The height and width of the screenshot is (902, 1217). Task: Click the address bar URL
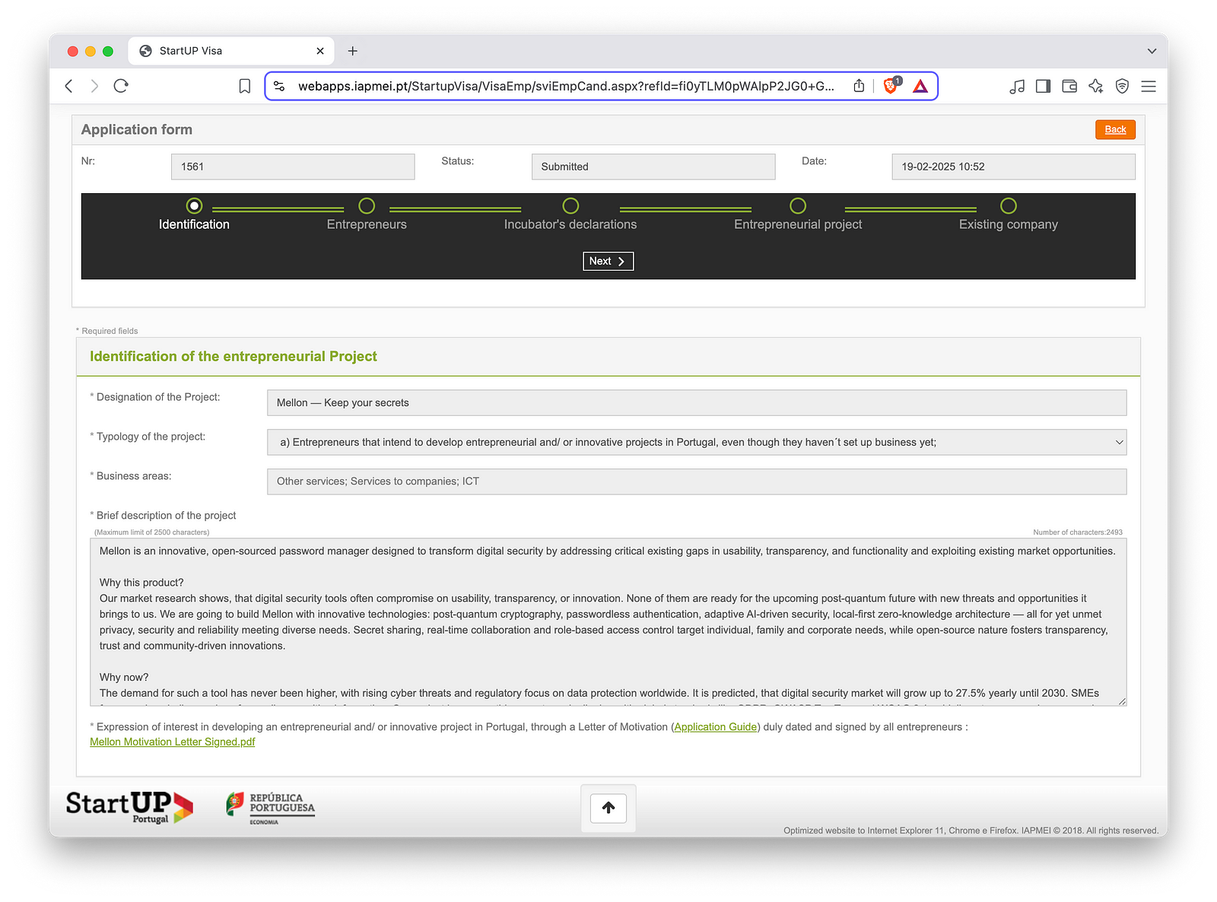(x=566, y=86)
